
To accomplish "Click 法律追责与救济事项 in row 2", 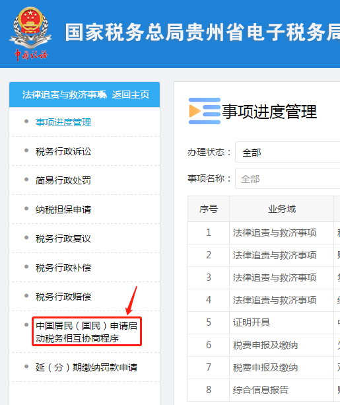I will (275, 255).
